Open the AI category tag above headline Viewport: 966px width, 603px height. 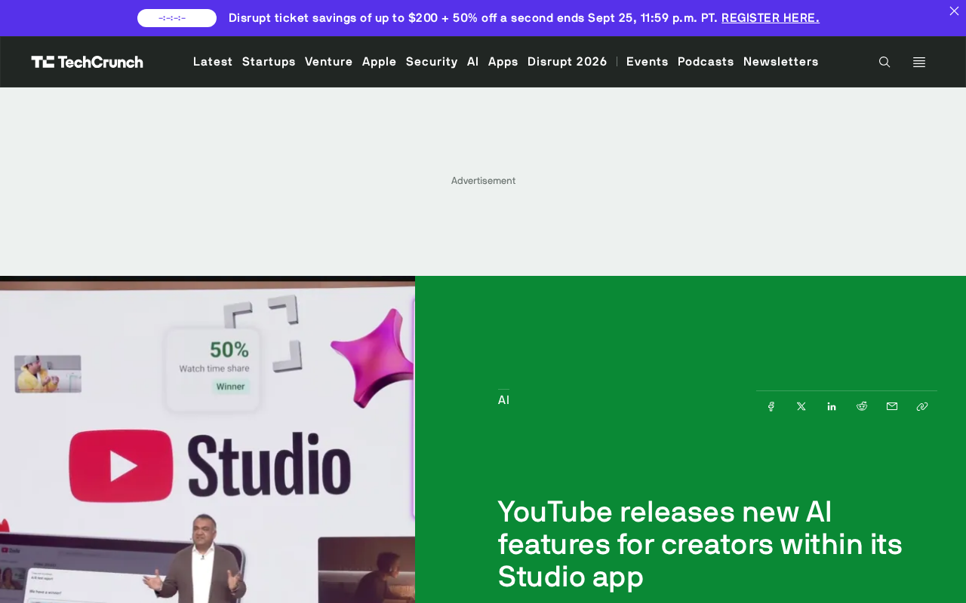point(503,400)
